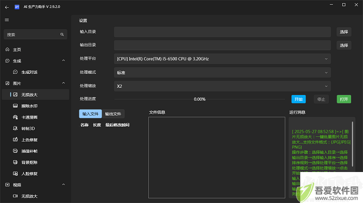
Task: Open the 主页 home icon
Action: (7, 50)
